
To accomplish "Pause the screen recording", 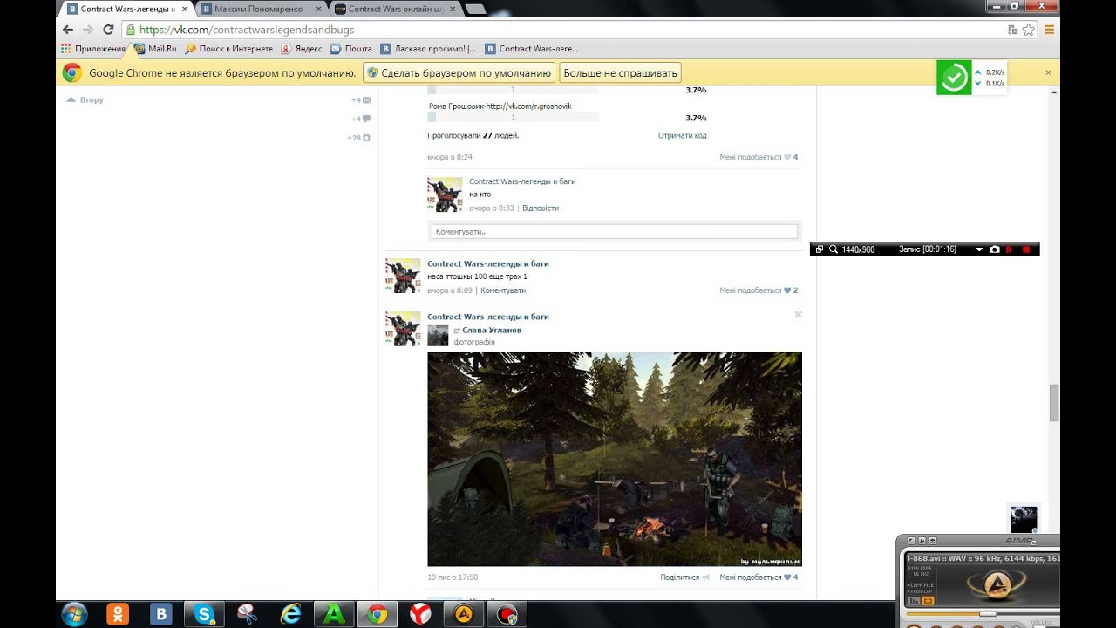I will 1010,249.
